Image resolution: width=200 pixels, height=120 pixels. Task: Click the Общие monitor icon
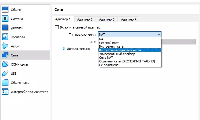tap(5, 9)
